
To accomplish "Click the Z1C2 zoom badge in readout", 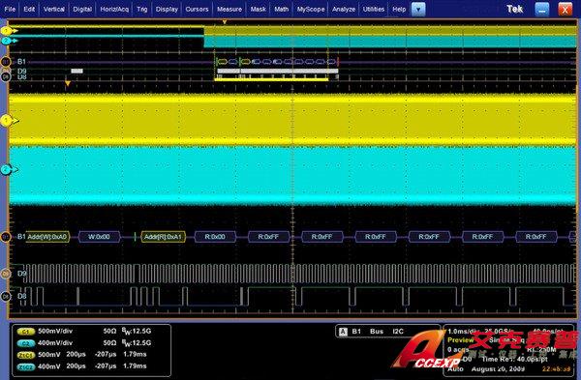I will [25, 366].
